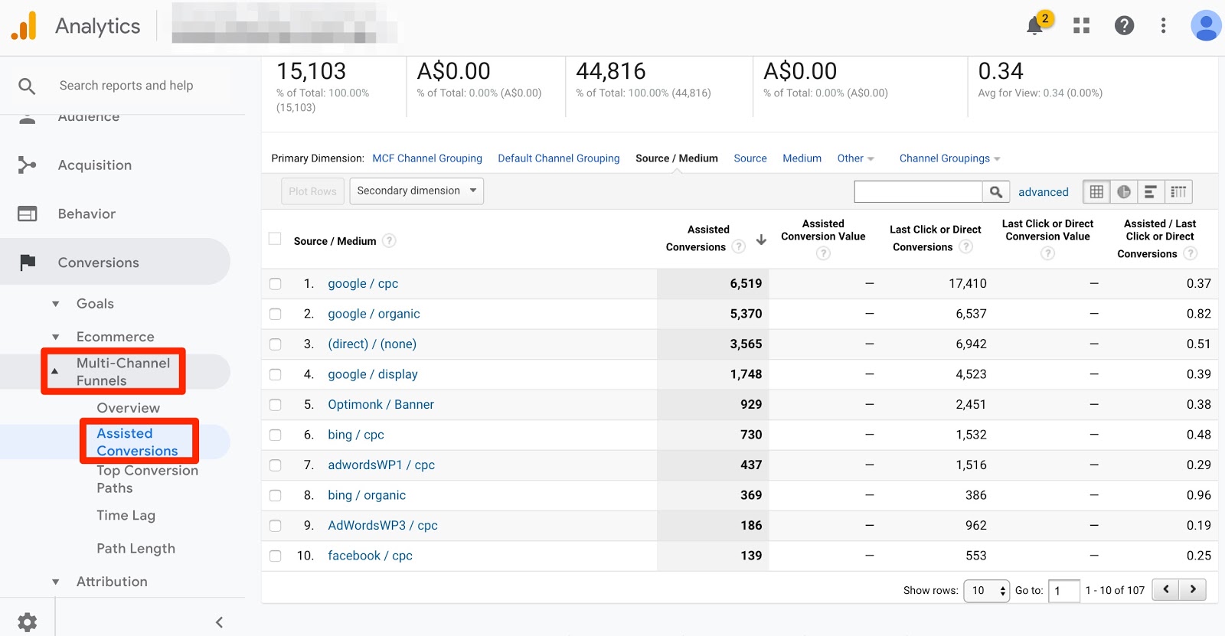This screenshot has height=636, width=1225.
Task: Open the three-dot more options menu
Action: pyautogui.click(x=1163, y=26)
